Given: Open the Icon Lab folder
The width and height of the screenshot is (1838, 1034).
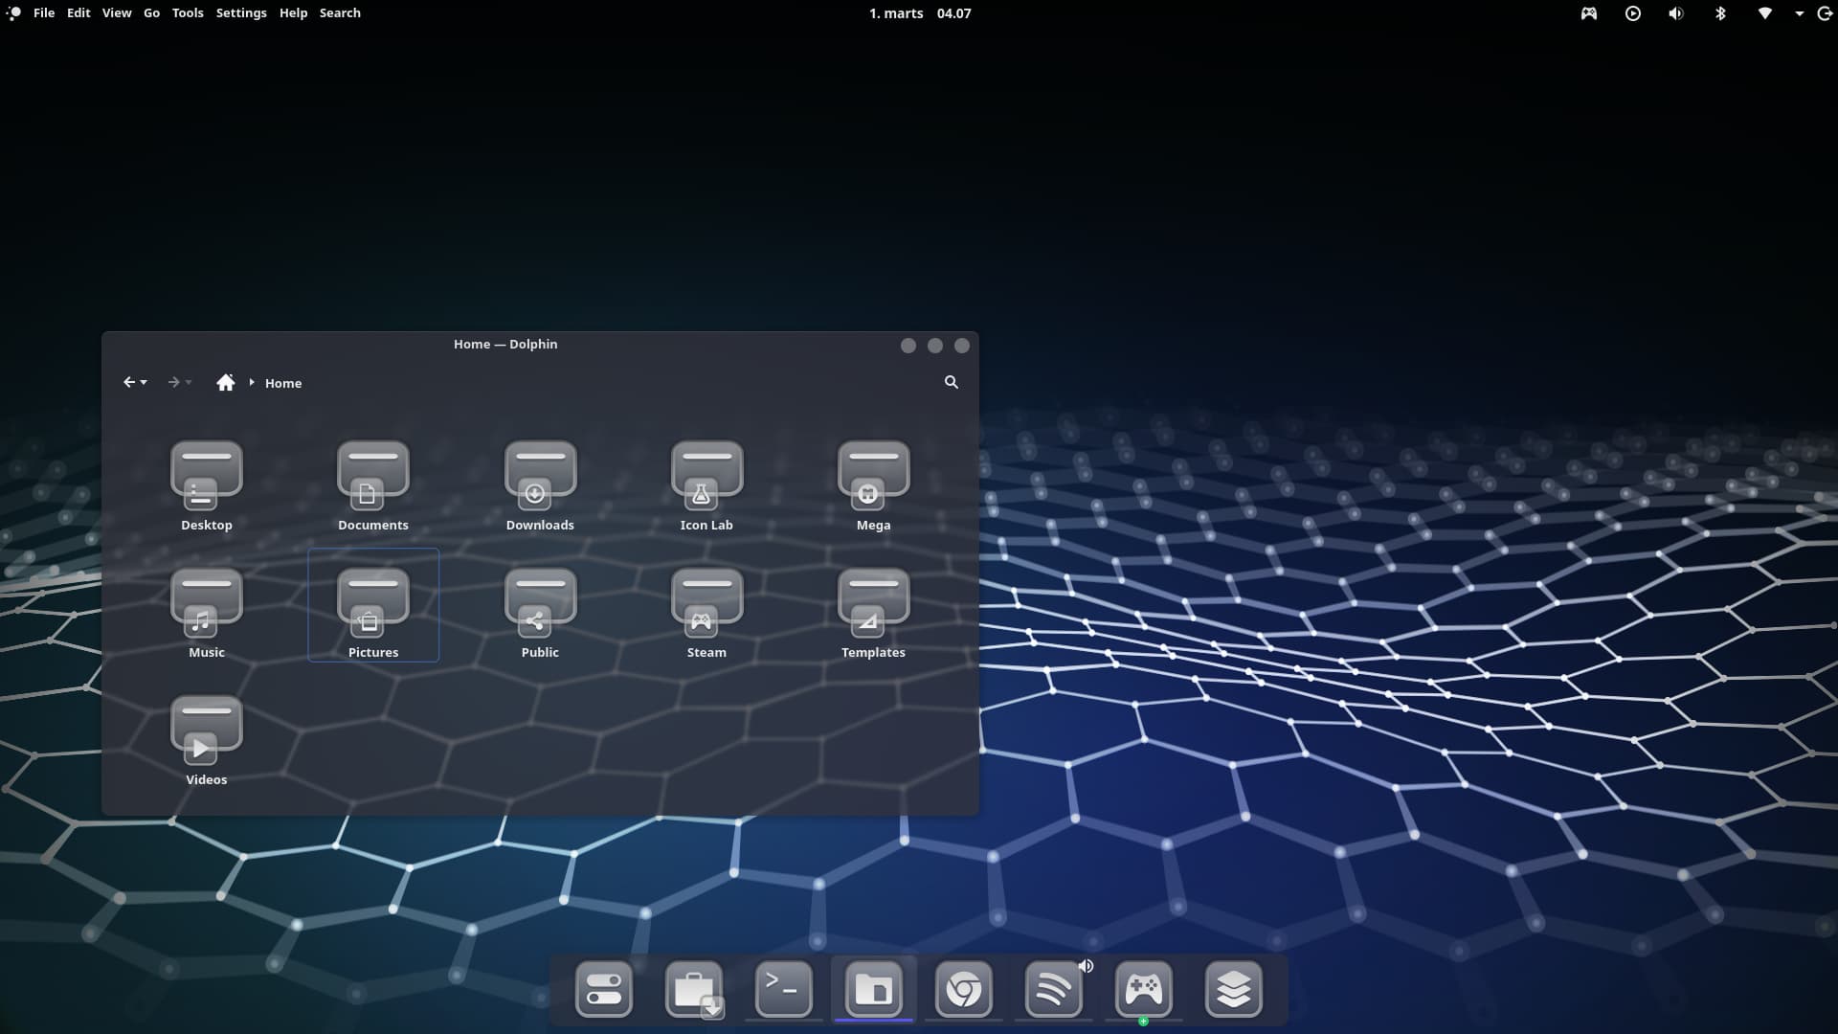Looking at the screenshot, I should 706,484.
